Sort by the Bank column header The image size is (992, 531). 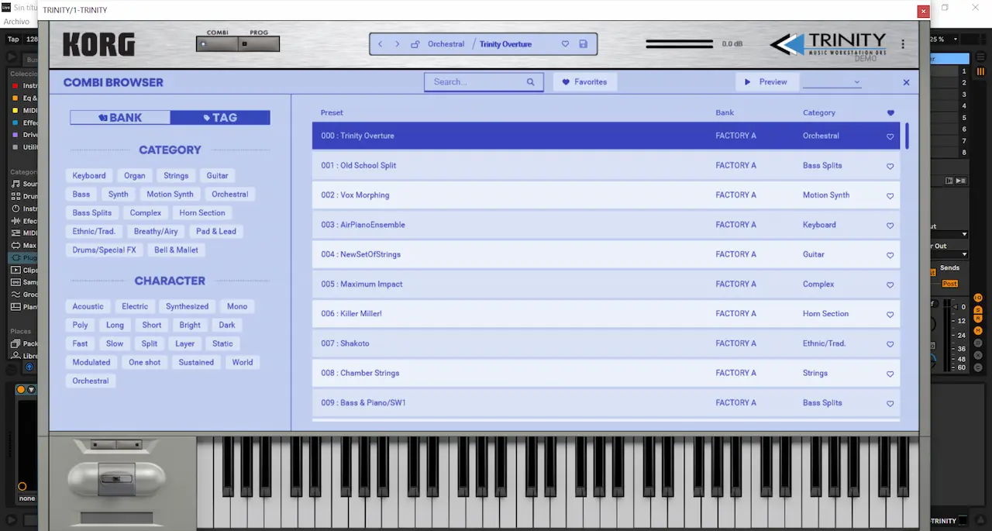click(x=725, y=113)
